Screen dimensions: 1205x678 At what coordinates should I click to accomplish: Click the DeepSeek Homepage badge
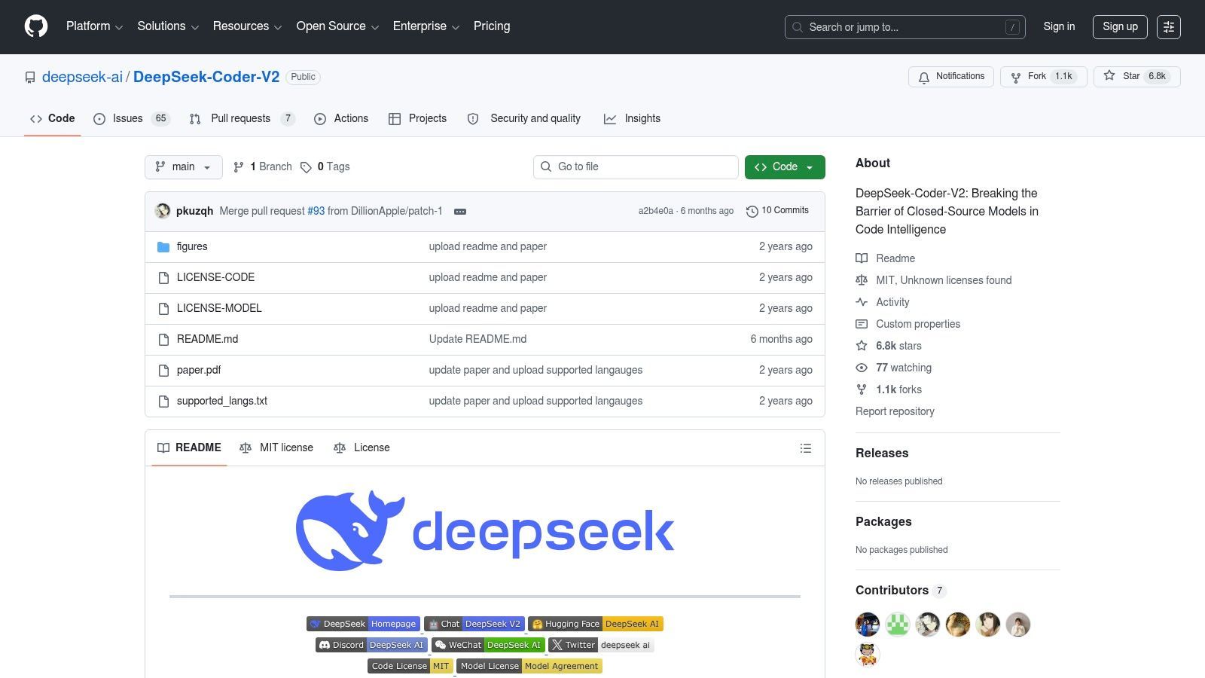[x=363, y=624]
